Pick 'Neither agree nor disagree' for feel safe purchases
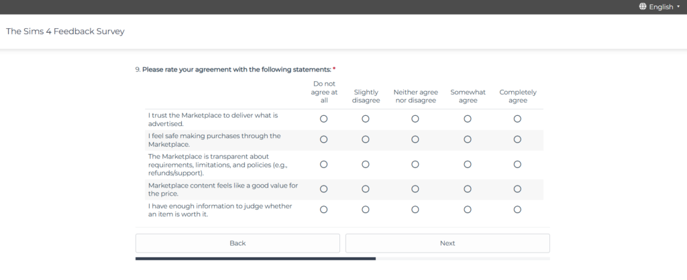 pyautogui.click(x=415, y=139)
